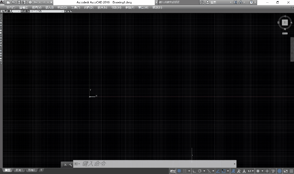Click the Undo arrow icon
294x174 pixels.
[x=36, y=2]
